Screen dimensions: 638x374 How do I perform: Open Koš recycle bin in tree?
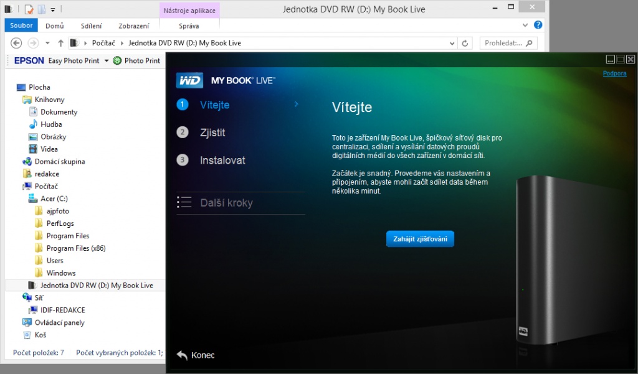(x=40, y=335)
